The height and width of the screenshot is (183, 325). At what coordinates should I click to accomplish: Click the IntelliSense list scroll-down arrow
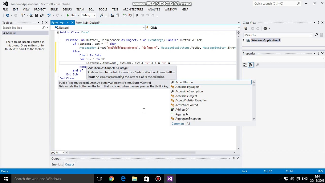pos(253,119)
